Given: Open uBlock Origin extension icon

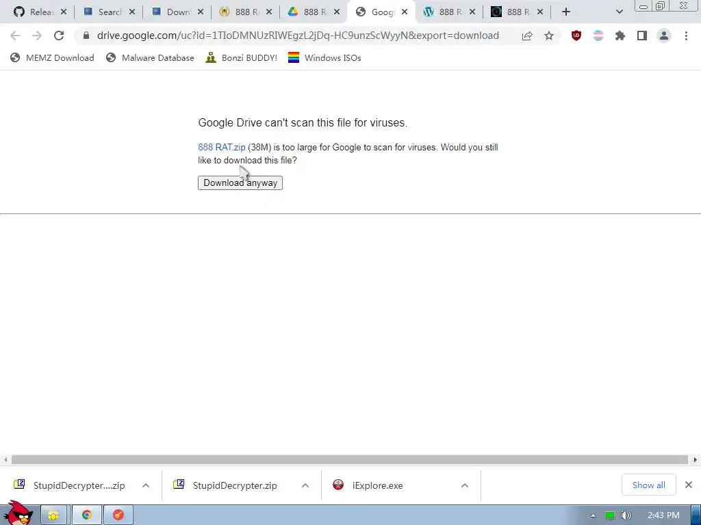Looking at the screenshot, I should click(576, 36).
